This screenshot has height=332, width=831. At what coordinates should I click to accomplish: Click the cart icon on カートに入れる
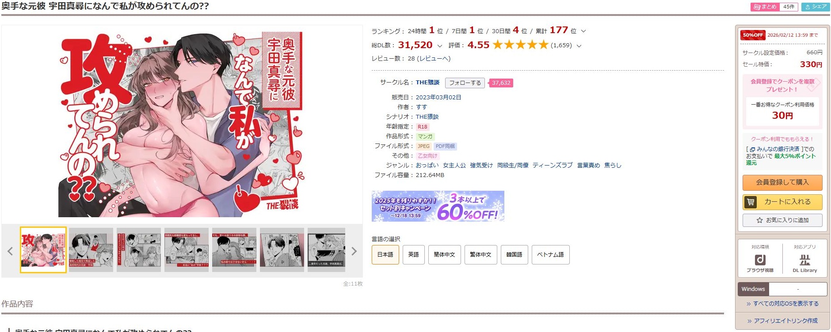751,202
